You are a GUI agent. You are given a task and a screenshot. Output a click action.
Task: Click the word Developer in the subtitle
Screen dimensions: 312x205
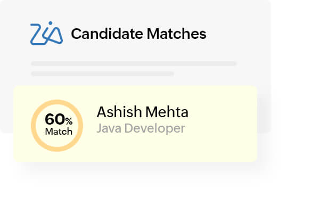(154, 128)
